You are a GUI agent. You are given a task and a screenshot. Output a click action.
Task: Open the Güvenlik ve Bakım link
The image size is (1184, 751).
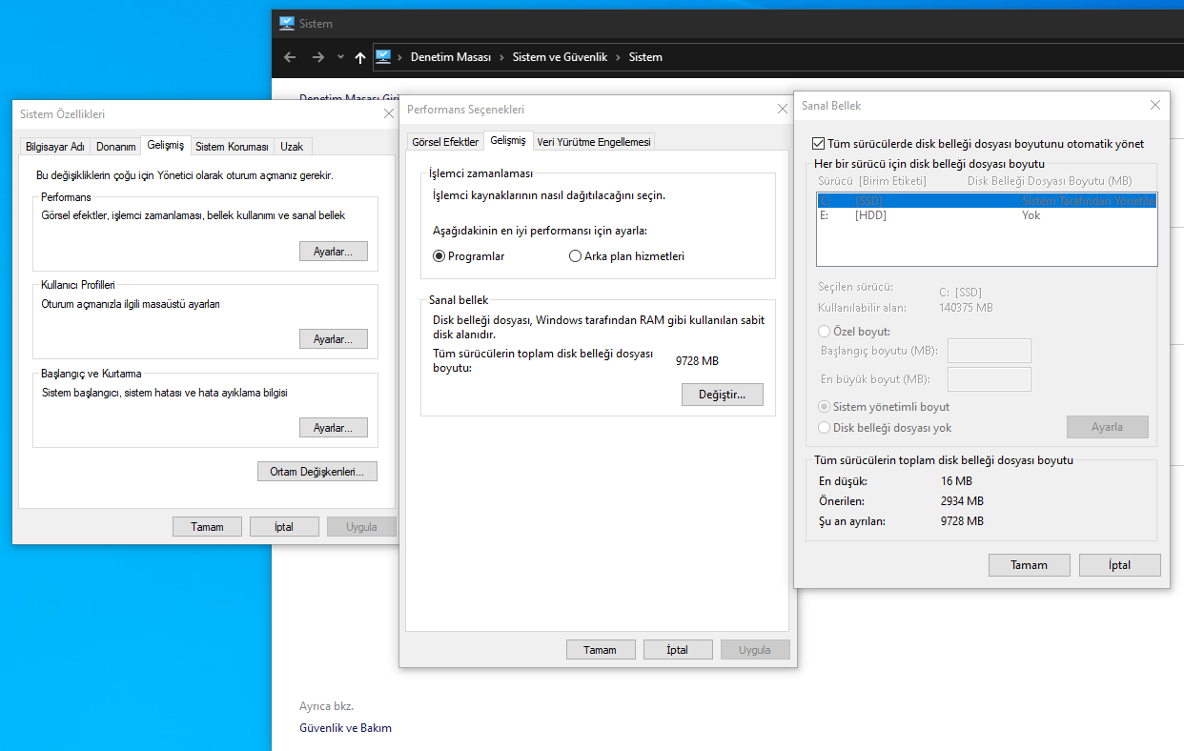(345, 728)
